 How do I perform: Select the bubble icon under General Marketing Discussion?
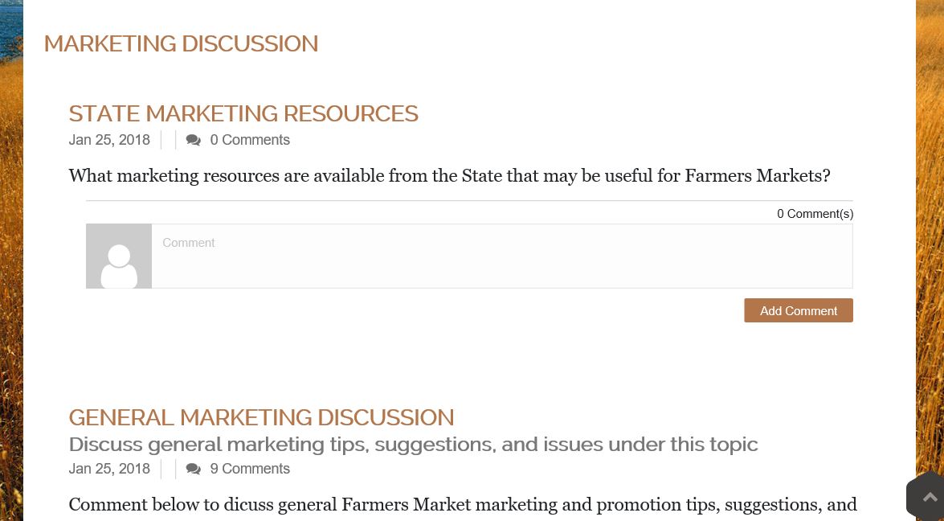[194, 469]
